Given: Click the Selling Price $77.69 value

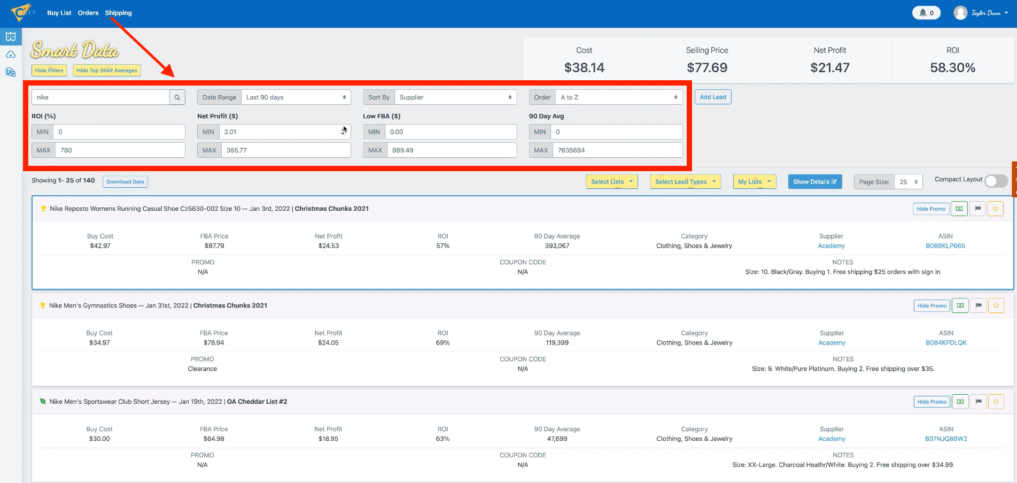Looking at the screenshot, I should 707,68.
